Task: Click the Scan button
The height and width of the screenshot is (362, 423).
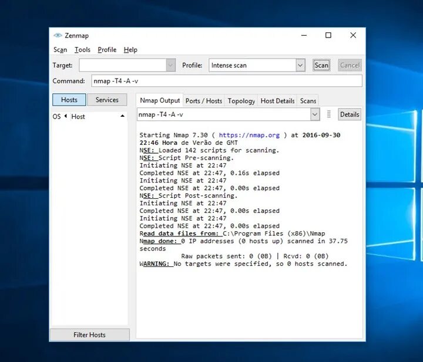Action: [321, 65]
